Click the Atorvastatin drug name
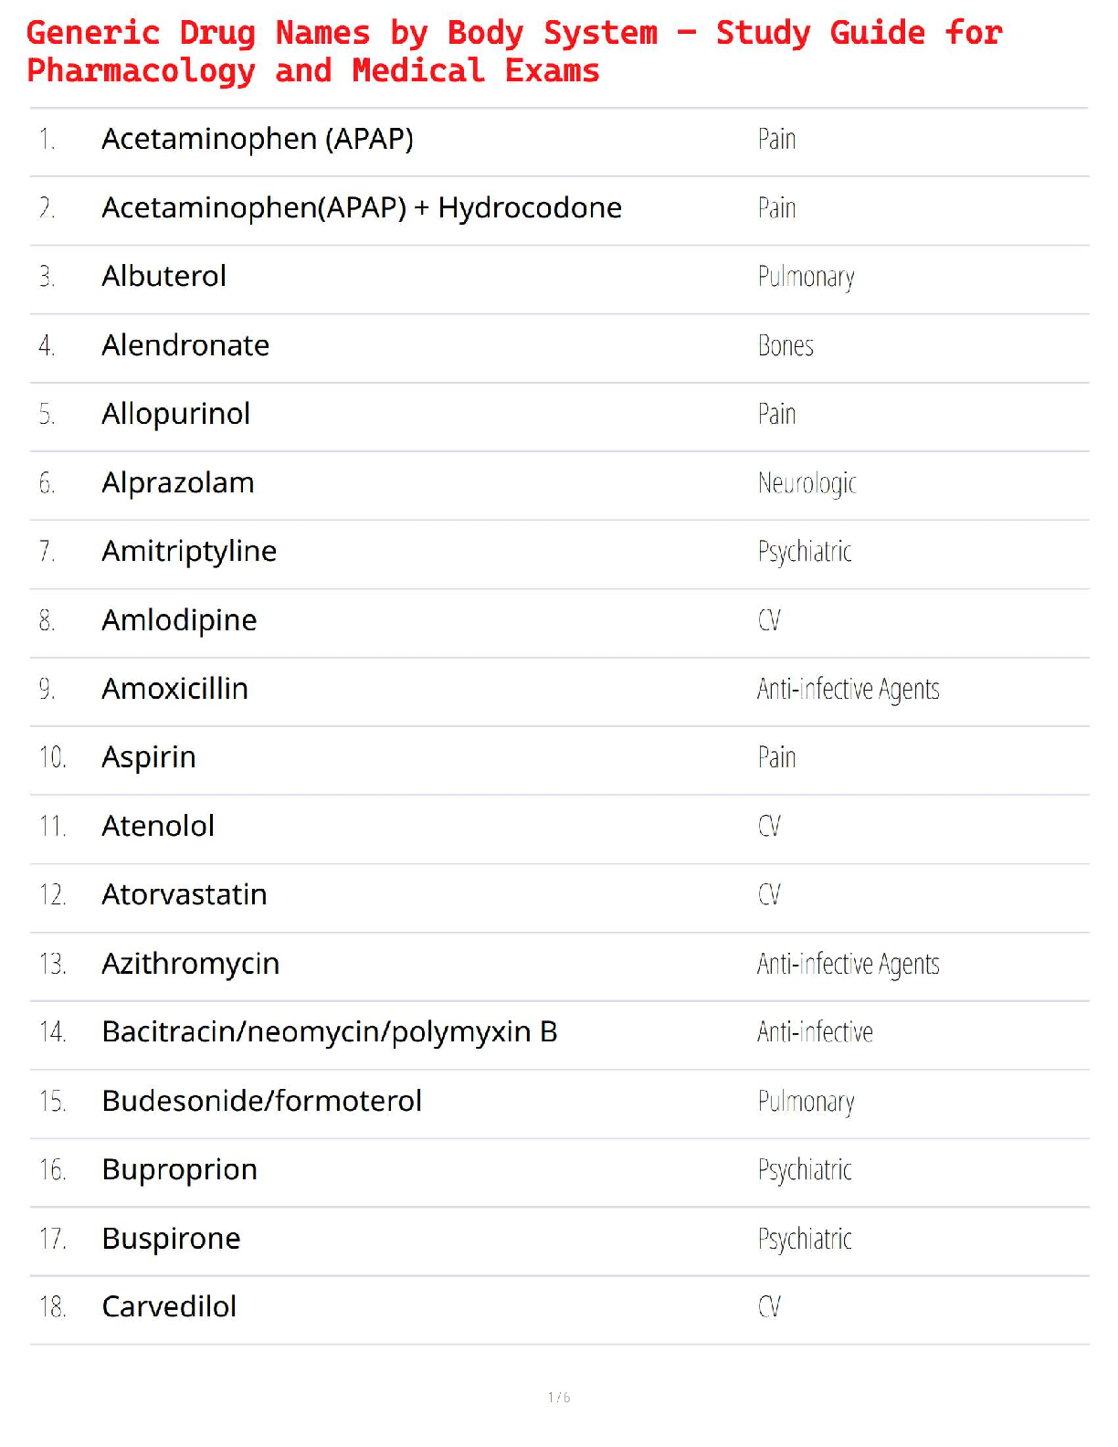Screen dimensions: 1118x1447 click(185, 894)
